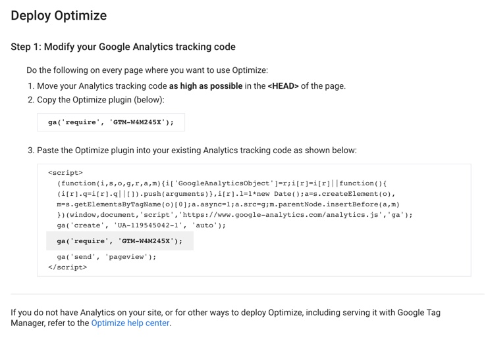The width and height of the screenshot is (486, 349).
Task: Click the closing </script> tag line
Action: 67,268
